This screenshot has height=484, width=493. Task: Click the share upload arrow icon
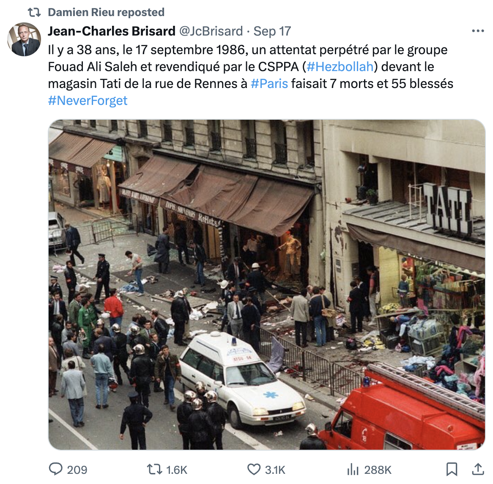click(x=478, y=469)
